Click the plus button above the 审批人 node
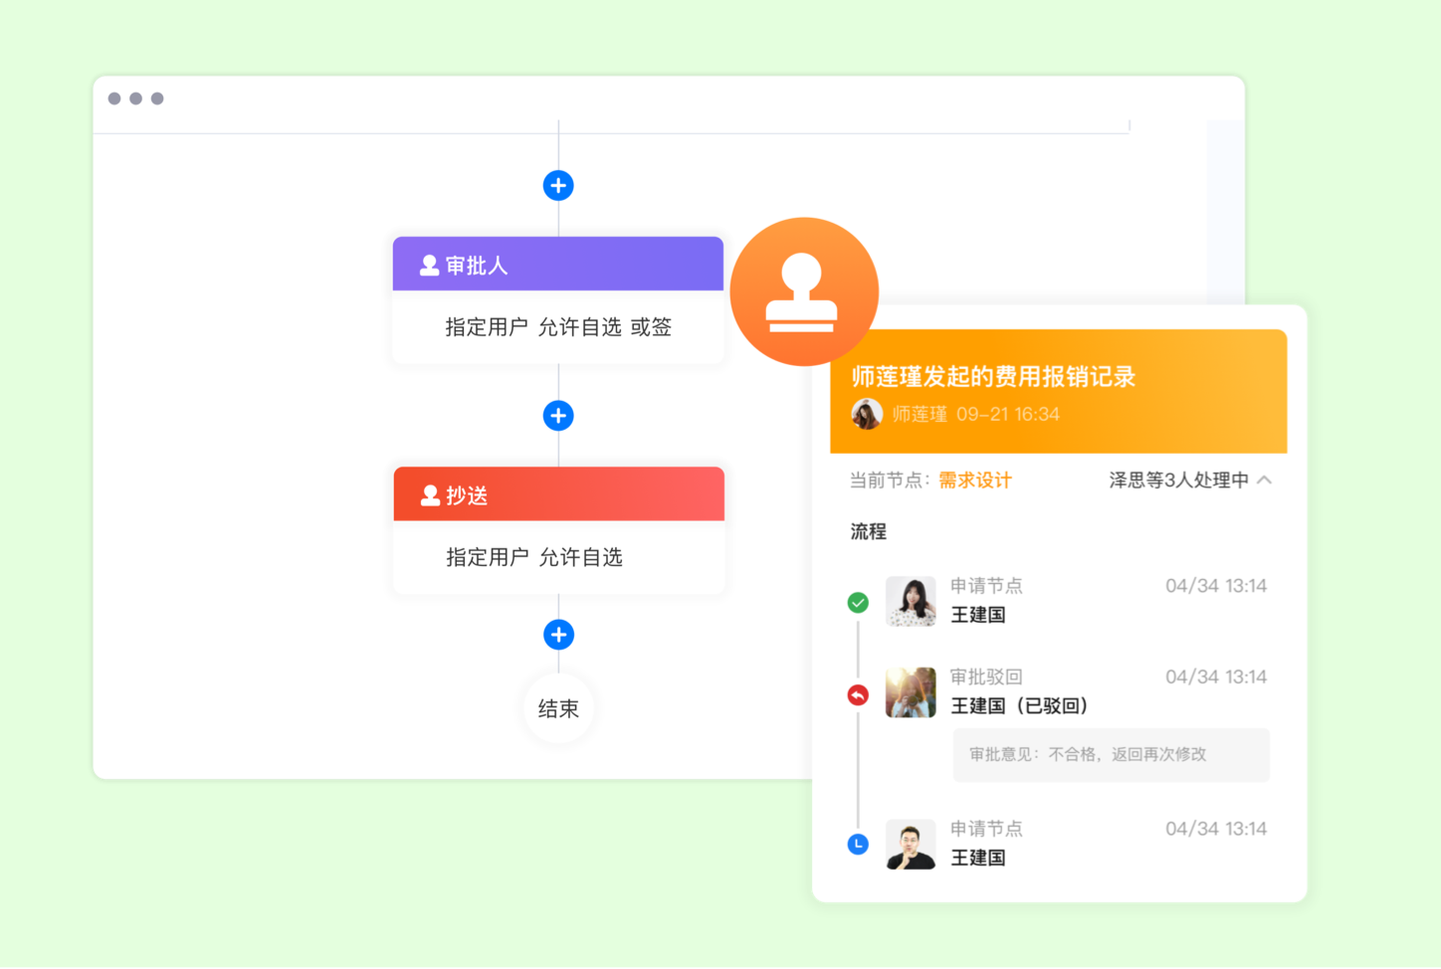The width and height of the screenshot is (1441, 969). (558, 186)
